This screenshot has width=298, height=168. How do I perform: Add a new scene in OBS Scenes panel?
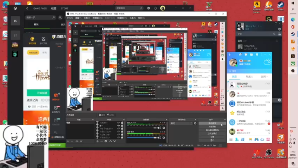pos(68,141)
